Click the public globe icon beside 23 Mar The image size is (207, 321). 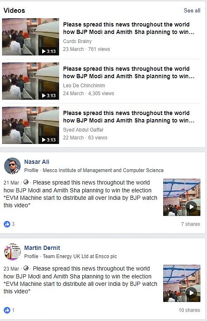pos(26,268)
